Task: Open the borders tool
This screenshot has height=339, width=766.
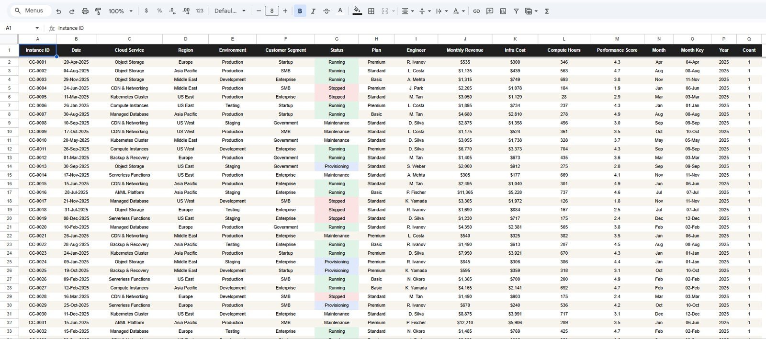Action: tap(371, 11)
